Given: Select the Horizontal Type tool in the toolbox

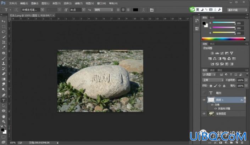Looking at the screenshot, I should pos(4,100).
